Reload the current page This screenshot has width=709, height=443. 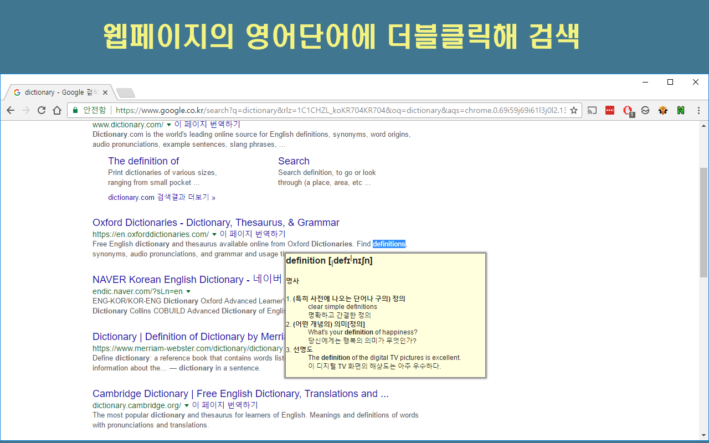[41, 110]
